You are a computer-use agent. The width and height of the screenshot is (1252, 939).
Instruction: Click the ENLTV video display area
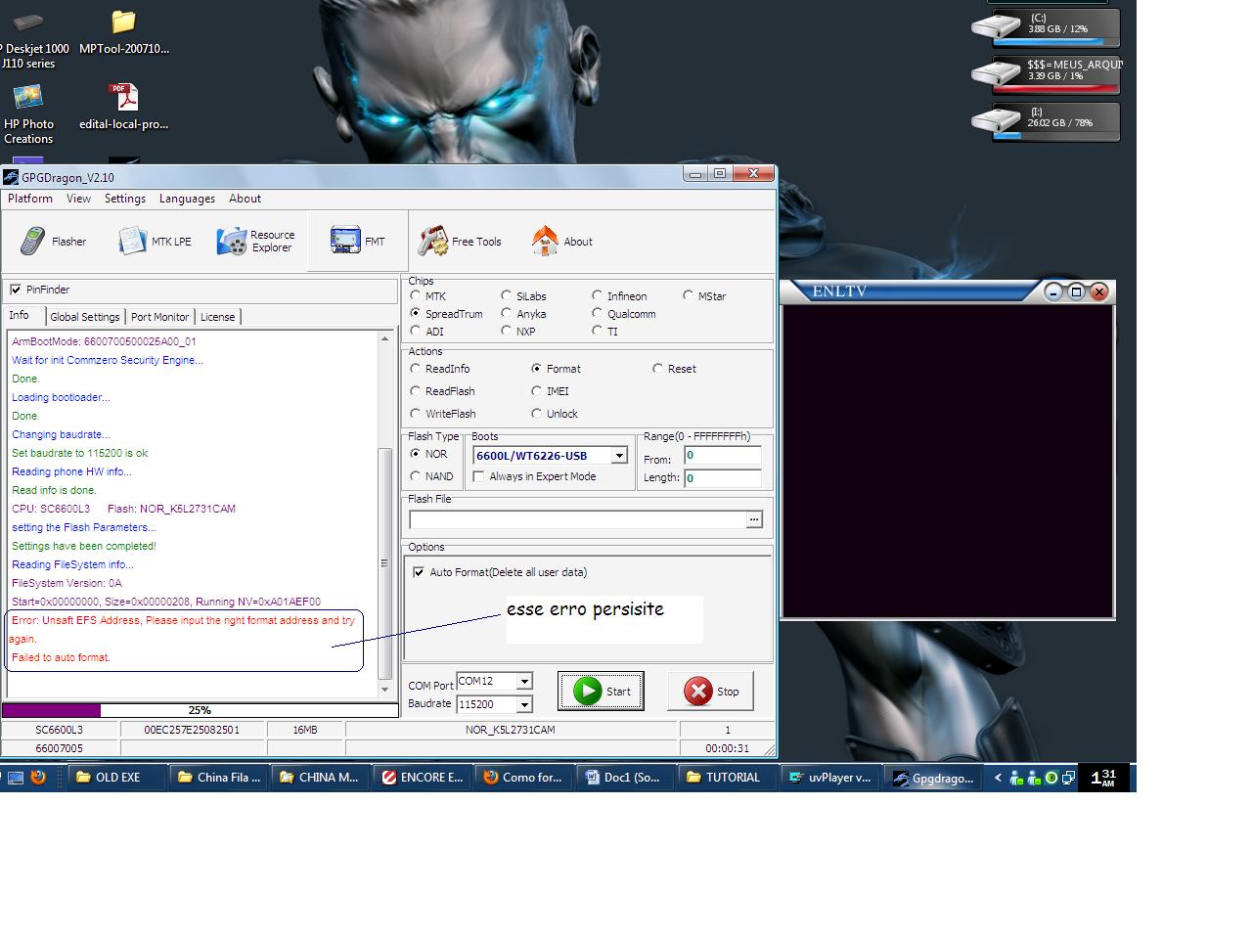point(948,461)
